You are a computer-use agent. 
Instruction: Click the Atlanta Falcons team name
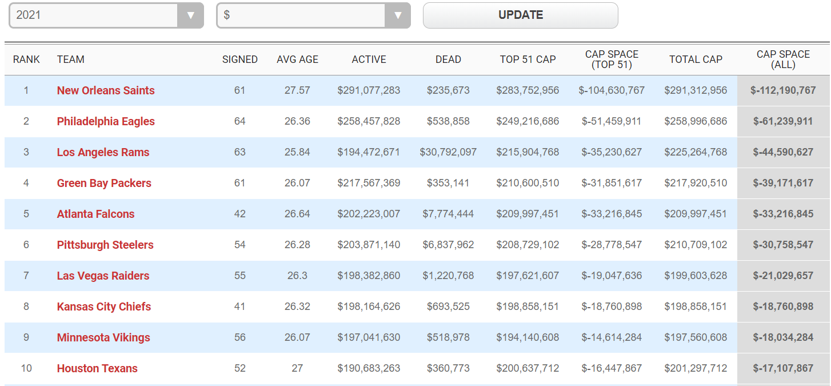pos(95,214)
